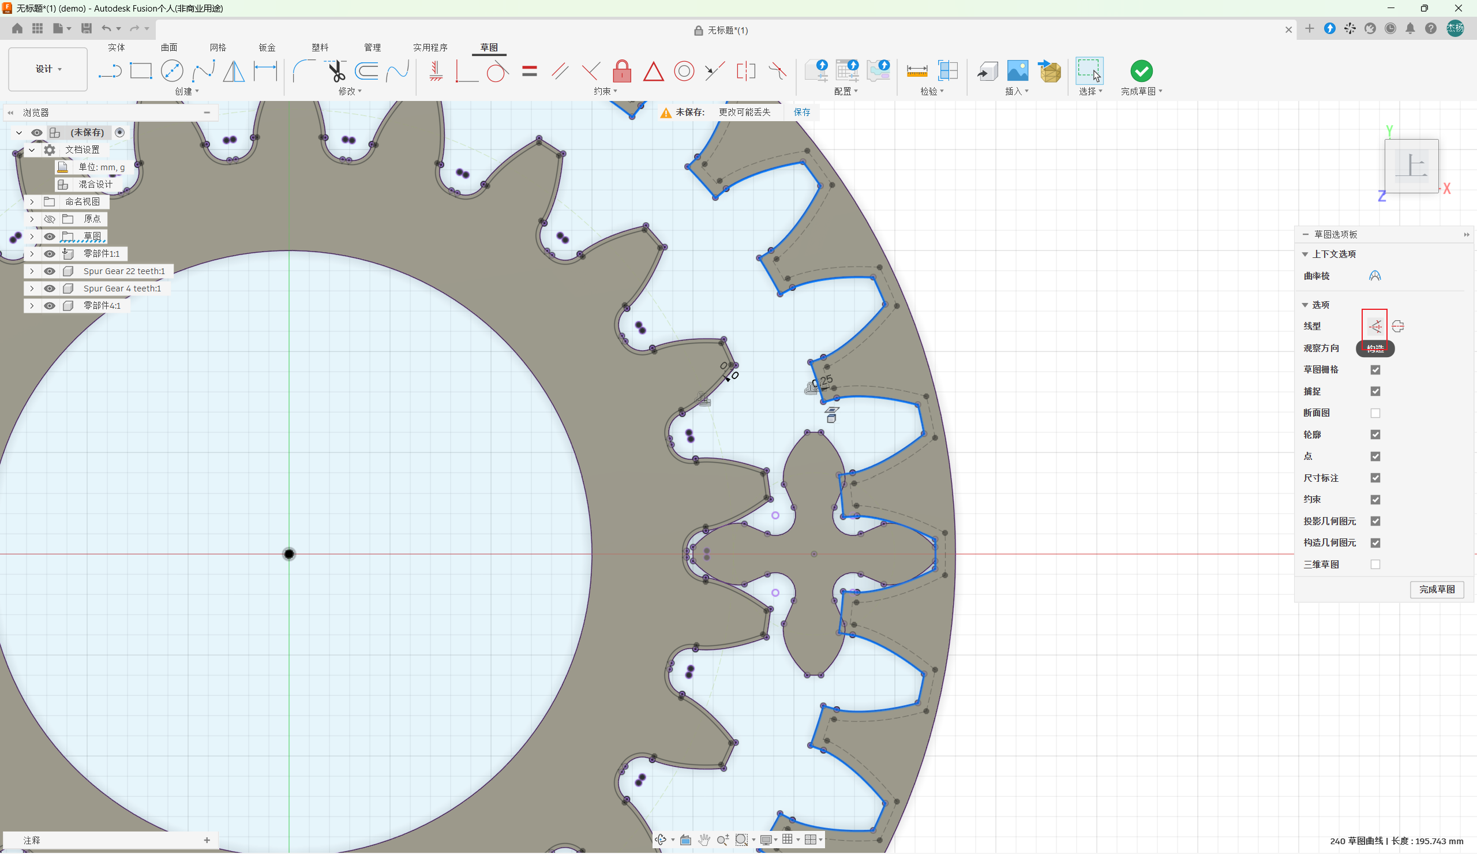
Task: Expand the Named Views (命名视图) folder
Action: 32,201
